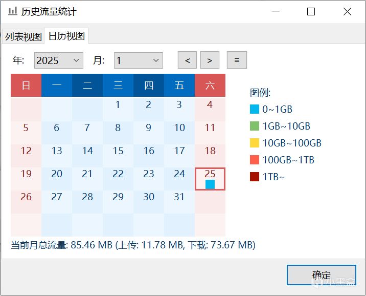Screen dimensions: 366x296
Task: Open the year 2025 dropdown
Action: [59, 60]
